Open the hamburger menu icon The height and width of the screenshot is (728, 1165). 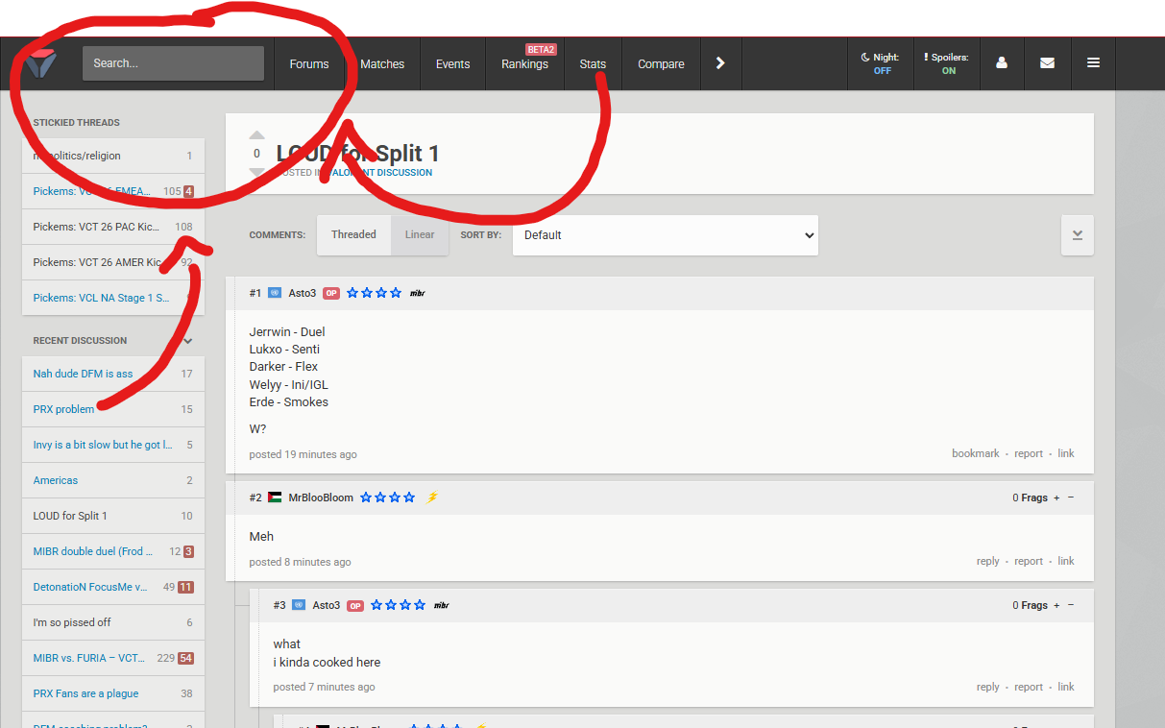point(1093,63)
